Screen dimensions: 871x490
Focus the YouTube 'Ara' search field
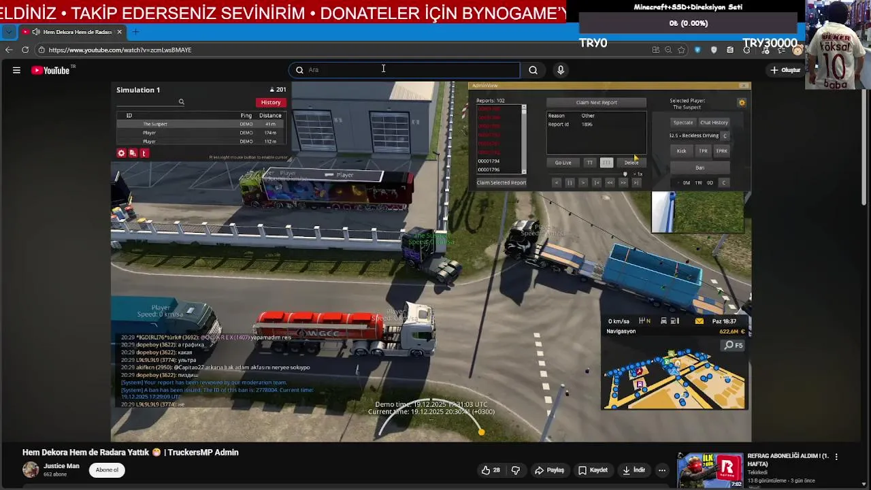(x=405, y=69)
